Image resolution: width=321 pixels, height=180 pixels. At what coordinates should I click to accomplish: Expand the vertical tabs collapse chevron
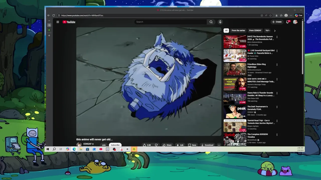49,20
